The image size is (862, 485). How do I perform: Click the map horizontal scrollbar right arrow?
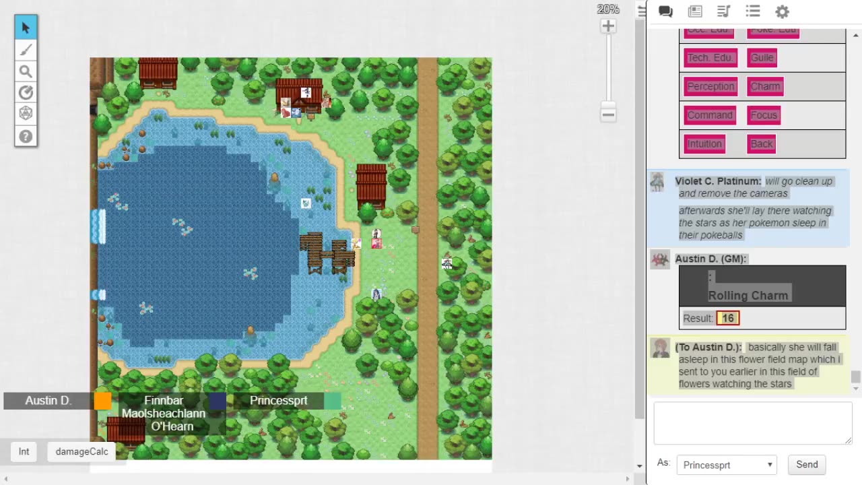[x=627, y=479]
